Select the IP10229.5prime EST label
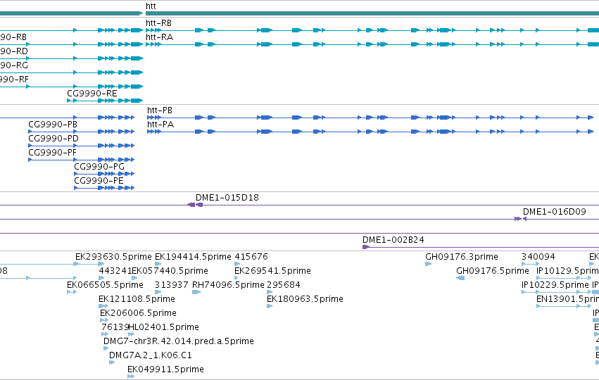Image resolution: width=599 pixels, height=380 pixels. [x=555, y=285]
